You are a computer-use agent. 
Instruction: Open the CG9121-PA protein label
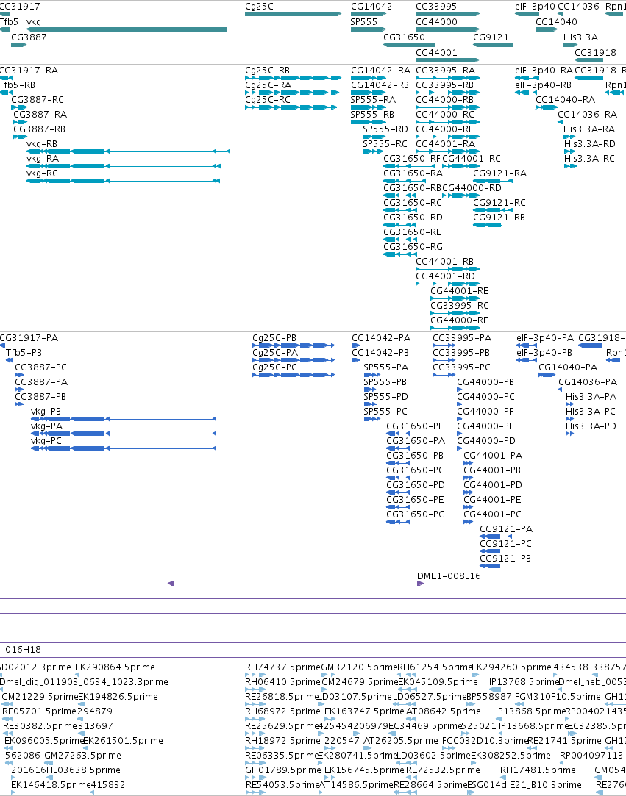[506, 529]
